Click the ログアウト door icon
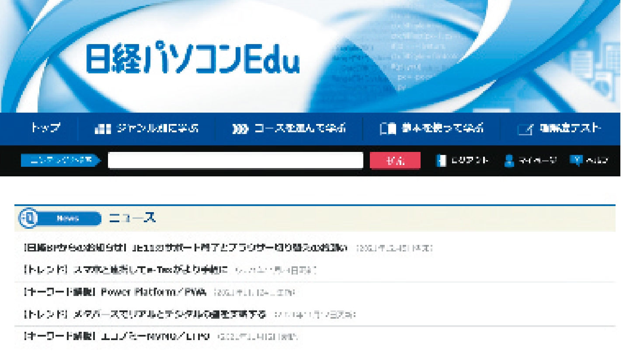Image resolution: width=623 pixels, height=351 pixels. (441, 160)
